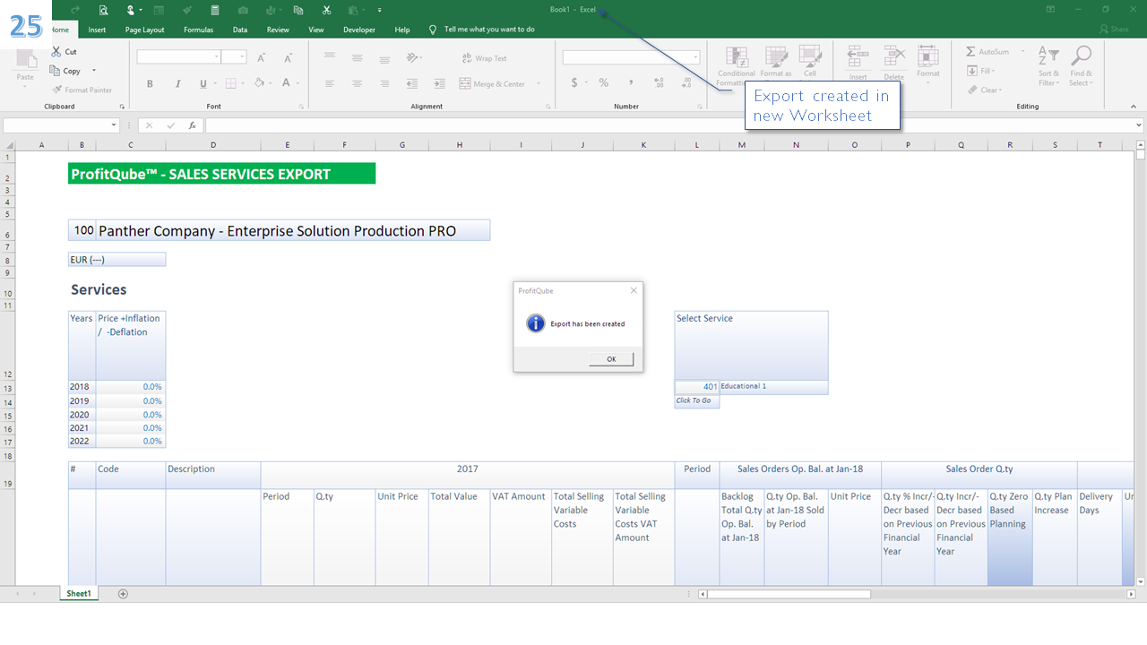Click the Cut scissors icon
Image resolution: width=1147 pixels, height=645 pixels.
click(x=56, y=52)
